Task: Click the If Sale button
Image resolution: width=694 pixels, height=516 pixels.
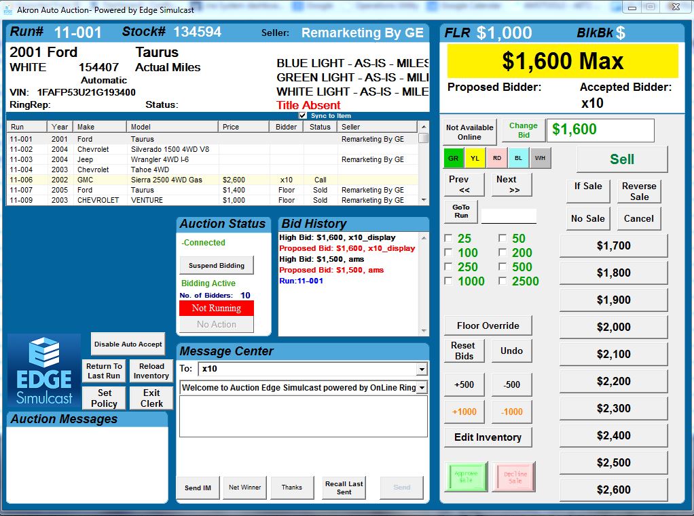Action: point(588,191)
